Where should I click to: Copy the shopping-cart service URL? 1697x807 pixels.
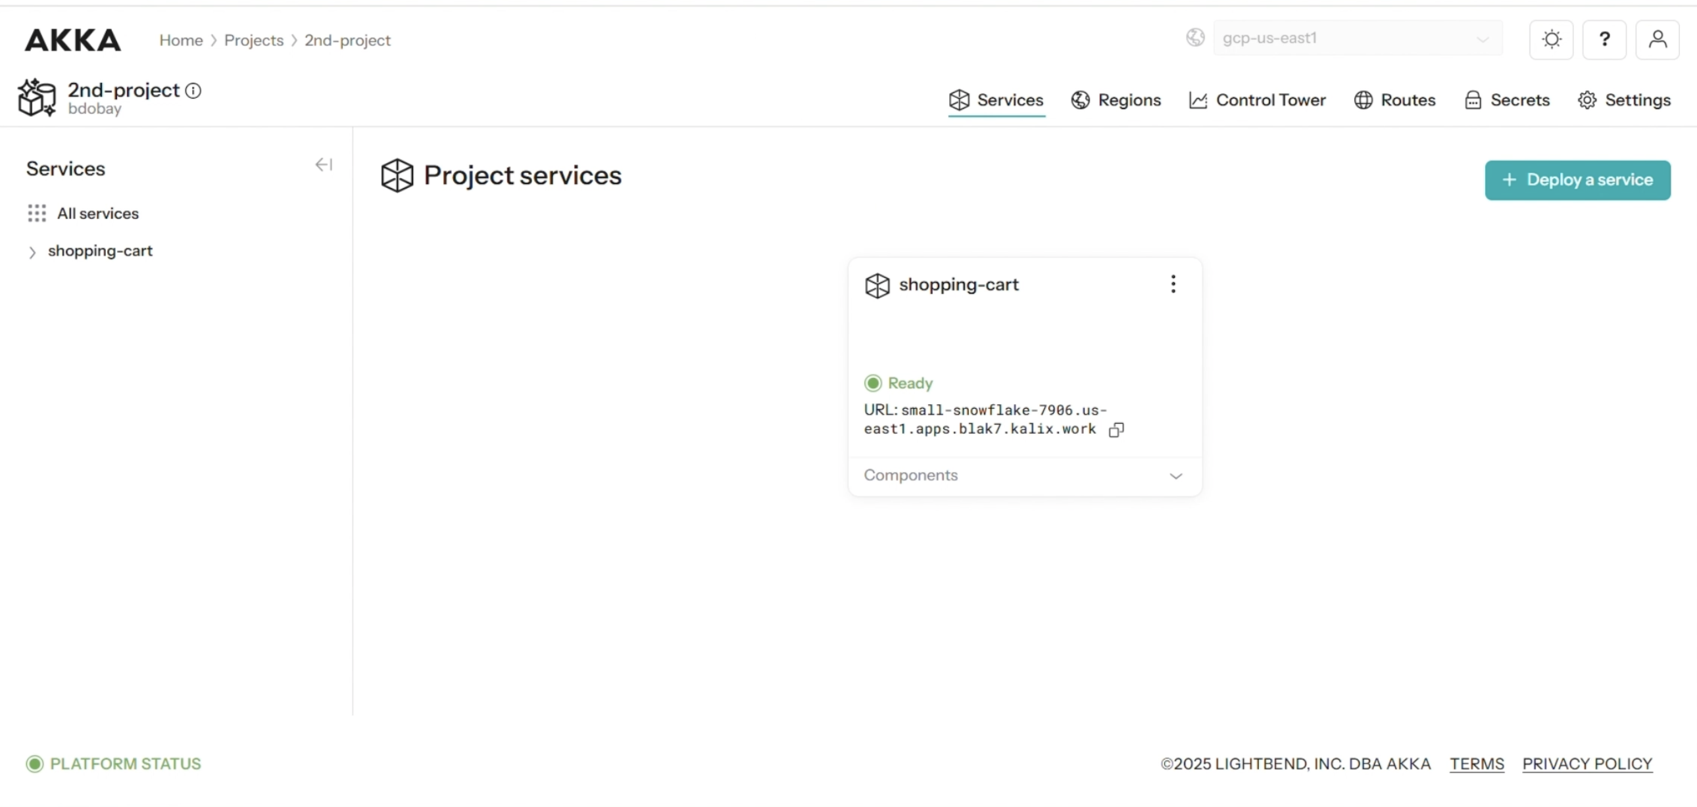[1116, 430]
